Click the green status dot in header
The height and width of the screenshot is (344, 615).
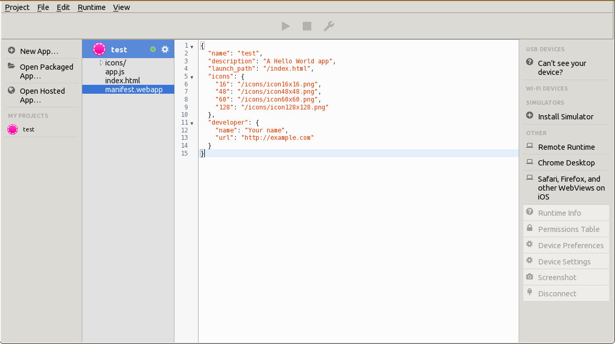tap(153, 49)
